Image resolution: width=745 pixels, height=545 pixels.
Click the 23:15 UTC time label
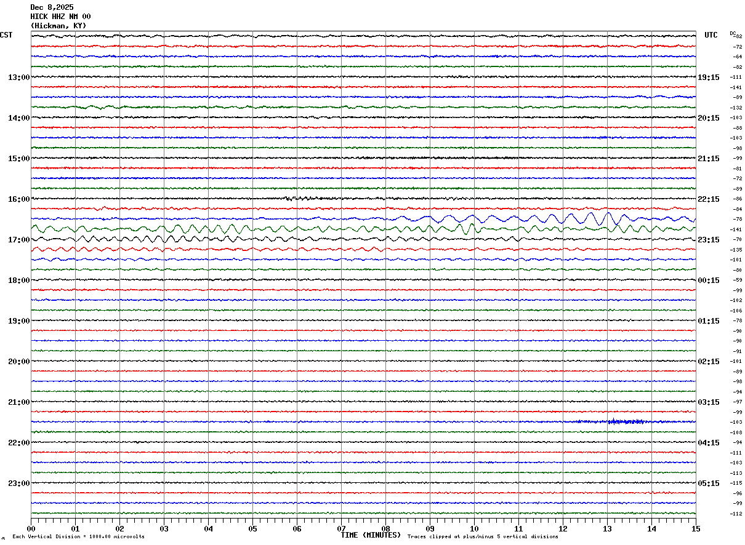point(709,240)
